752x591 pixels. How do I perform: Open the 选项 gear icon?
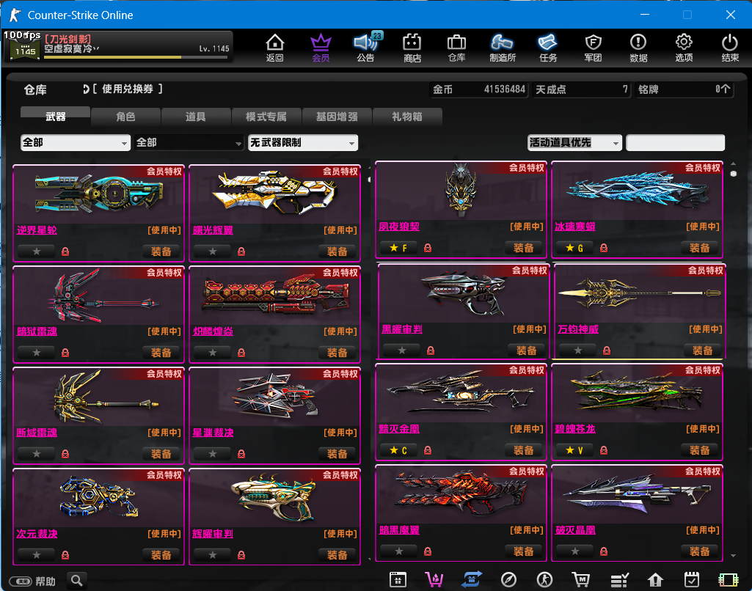684,48
